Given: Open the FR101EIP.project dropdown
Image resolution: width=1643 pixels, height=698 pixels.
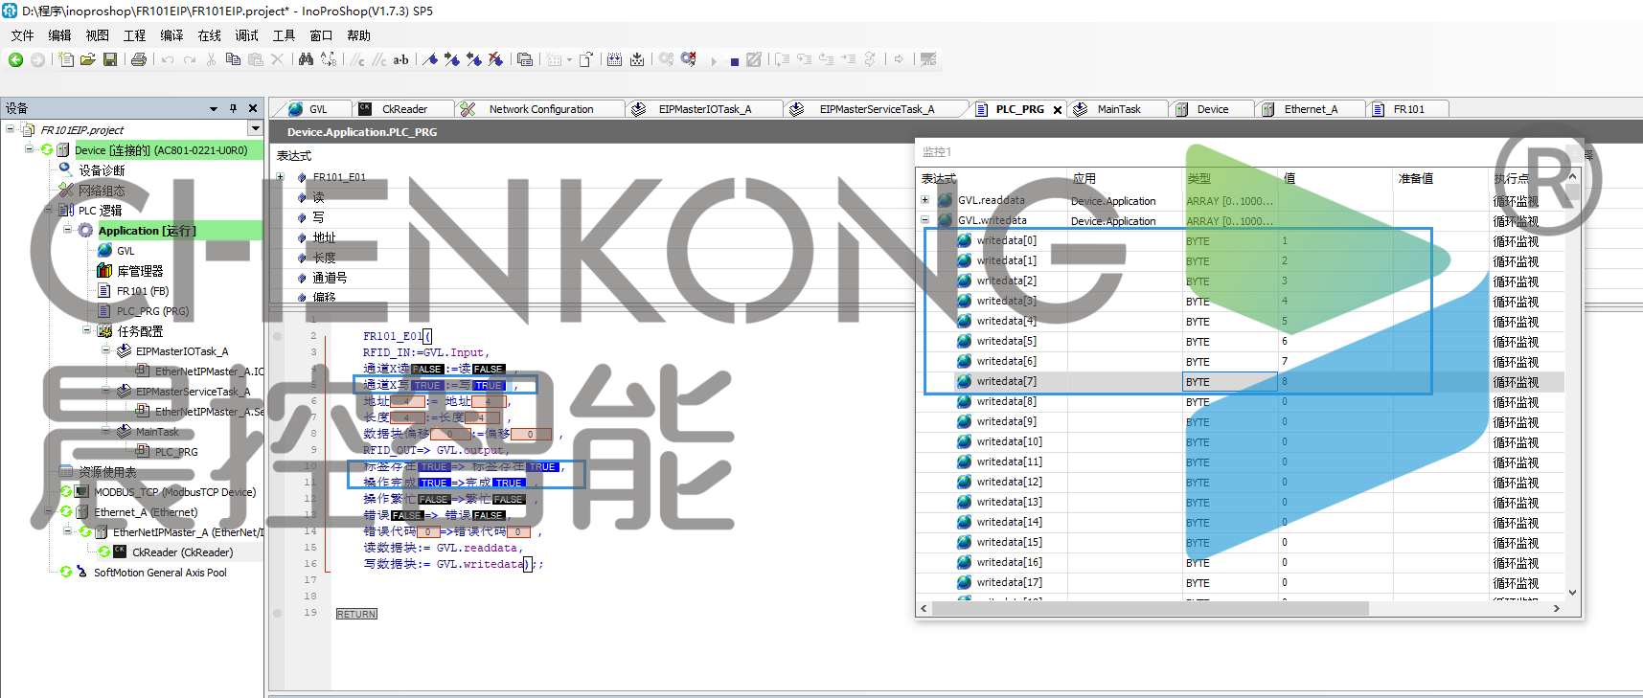Looking at the screenshot, I should click(x=255, y=128).
